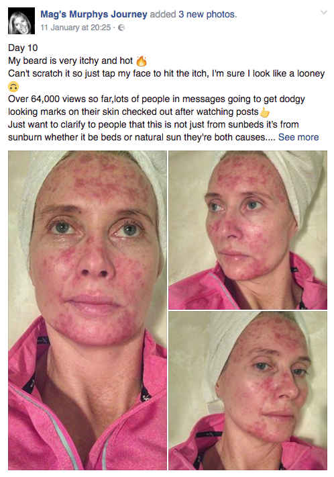334x477 pixels.
Task: Click the 'added' text in post header
Action: [x=163, y=14]
